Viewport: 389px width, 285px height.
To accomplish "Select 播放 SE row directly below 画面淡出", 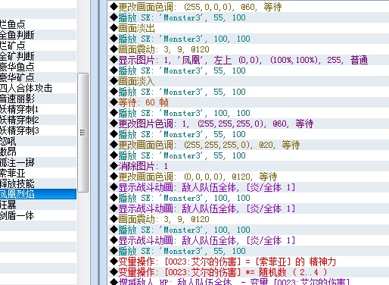I will [248, 39].
